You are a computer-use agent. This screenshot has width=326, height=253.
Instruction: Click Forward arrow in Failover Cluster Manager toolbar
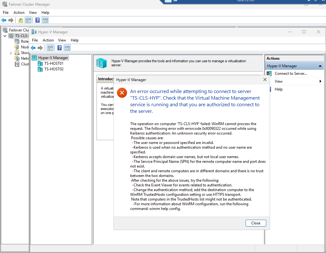11,20
